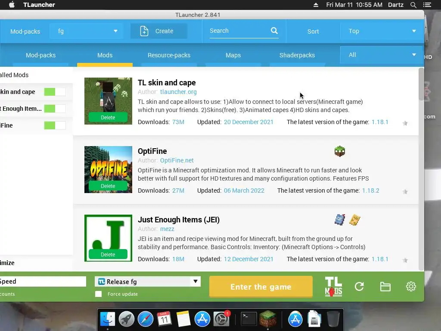Click the Create mod-pack document icon
This screenshot has height=331, width=441.
(144, 31)
